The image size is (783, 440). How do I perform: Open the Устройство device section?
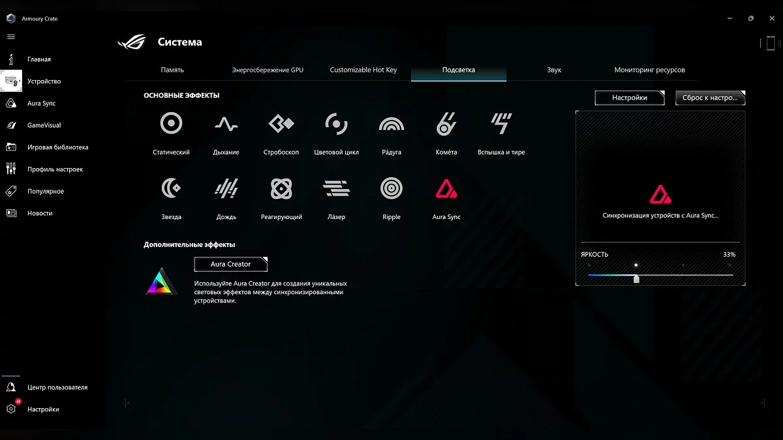[44, 81]
